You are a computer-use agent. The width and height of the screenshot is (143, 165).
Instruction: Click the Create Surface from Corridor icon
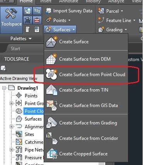52,138
